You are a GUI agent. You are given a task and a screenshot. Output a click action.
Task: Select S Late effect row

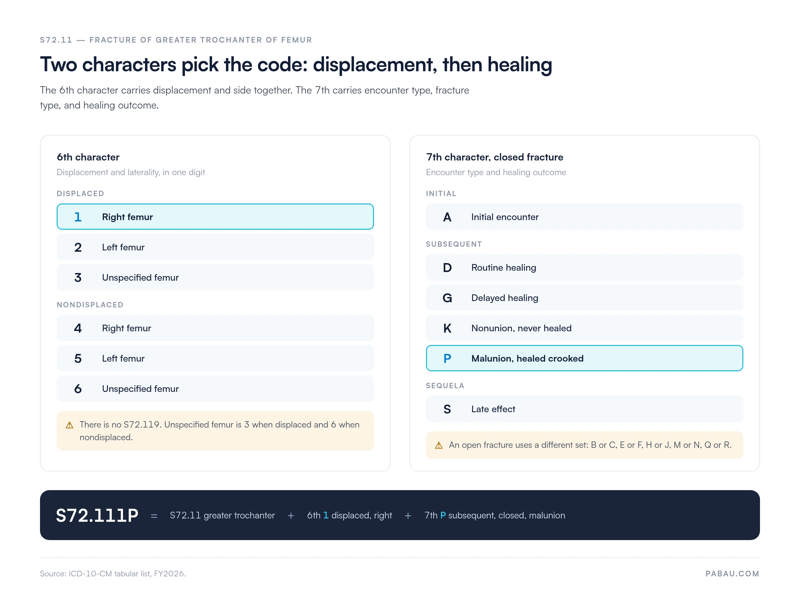584,409
